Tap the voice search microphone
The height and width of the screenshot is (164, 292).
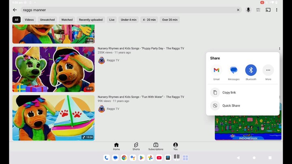(248, 10)
